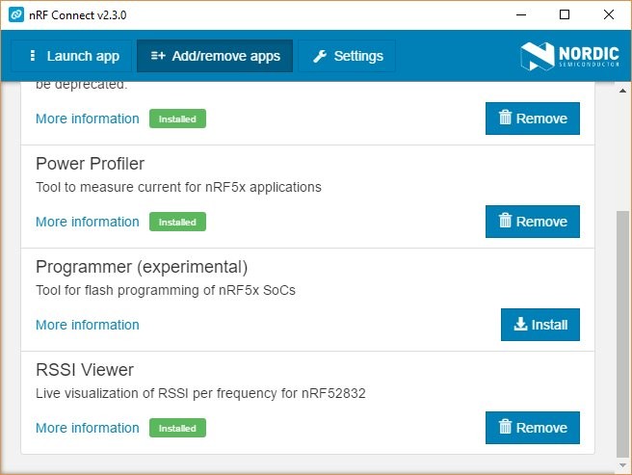Click More information link of topmost app
This screenshot has width=632, height=475.
(88, 119)
